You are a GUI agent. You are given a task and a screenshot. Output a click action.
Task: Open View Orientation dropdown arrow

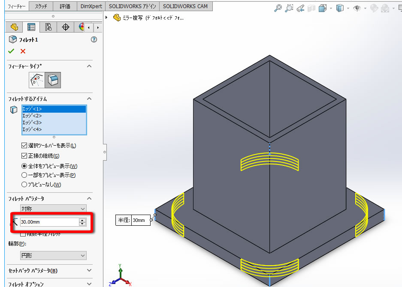331,9
